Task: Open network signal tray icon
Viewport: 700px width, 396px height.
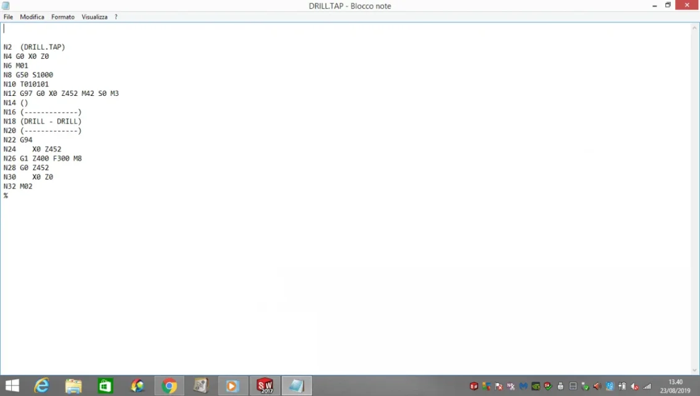Action: click(647, 386)
